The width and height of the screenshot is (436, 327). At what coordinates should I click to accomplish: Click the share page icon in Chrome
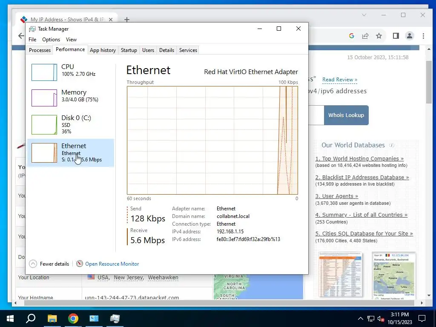(x=365, y=36)
